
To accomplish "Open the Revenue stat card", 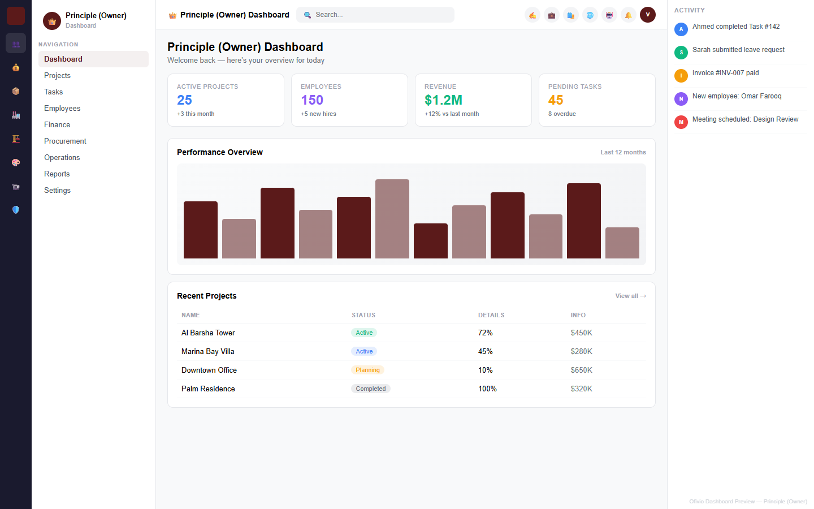I will [x=473, y=100].
